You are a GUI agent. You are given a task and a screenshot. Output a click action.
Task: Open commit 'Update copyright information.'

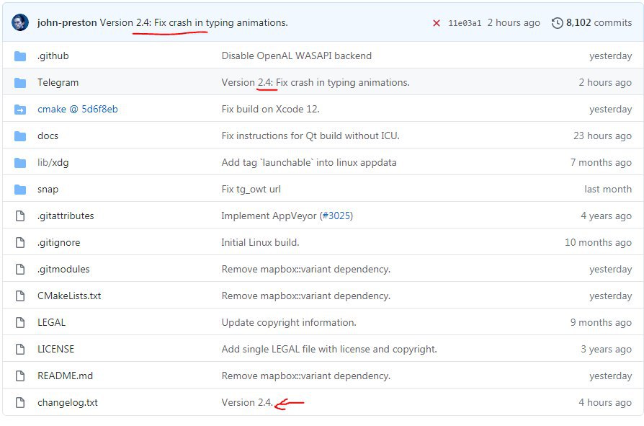[x=289, y=323]
